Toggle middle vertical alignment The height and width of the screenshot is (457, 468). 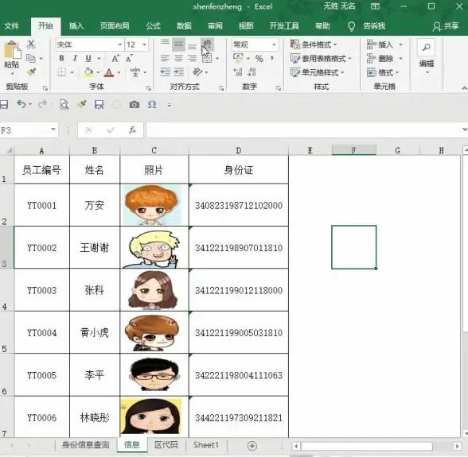178,45
